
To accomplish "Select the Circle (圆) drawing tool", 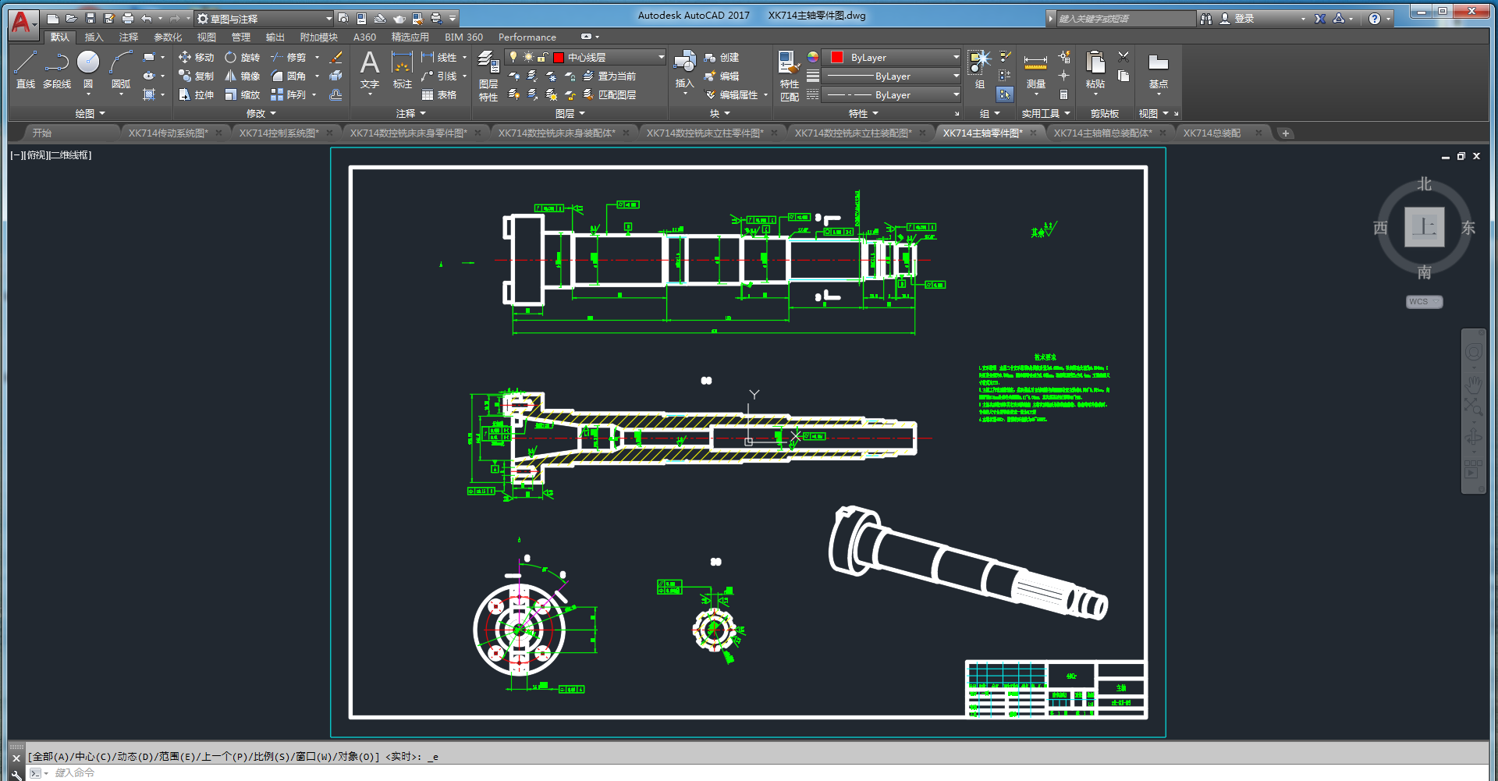I will 88,70.
